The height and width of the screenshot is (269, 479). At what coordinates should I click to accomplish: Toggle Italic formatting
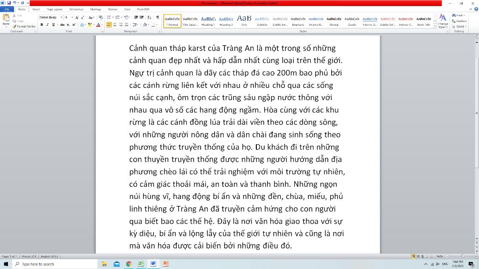[47, 25]
